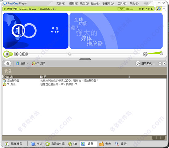Open the 文件 menu

61,3
